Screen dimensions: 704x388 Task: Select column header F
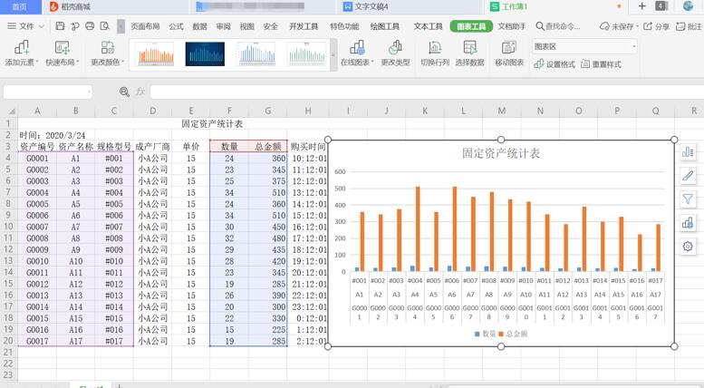click(x=229, y=111)
